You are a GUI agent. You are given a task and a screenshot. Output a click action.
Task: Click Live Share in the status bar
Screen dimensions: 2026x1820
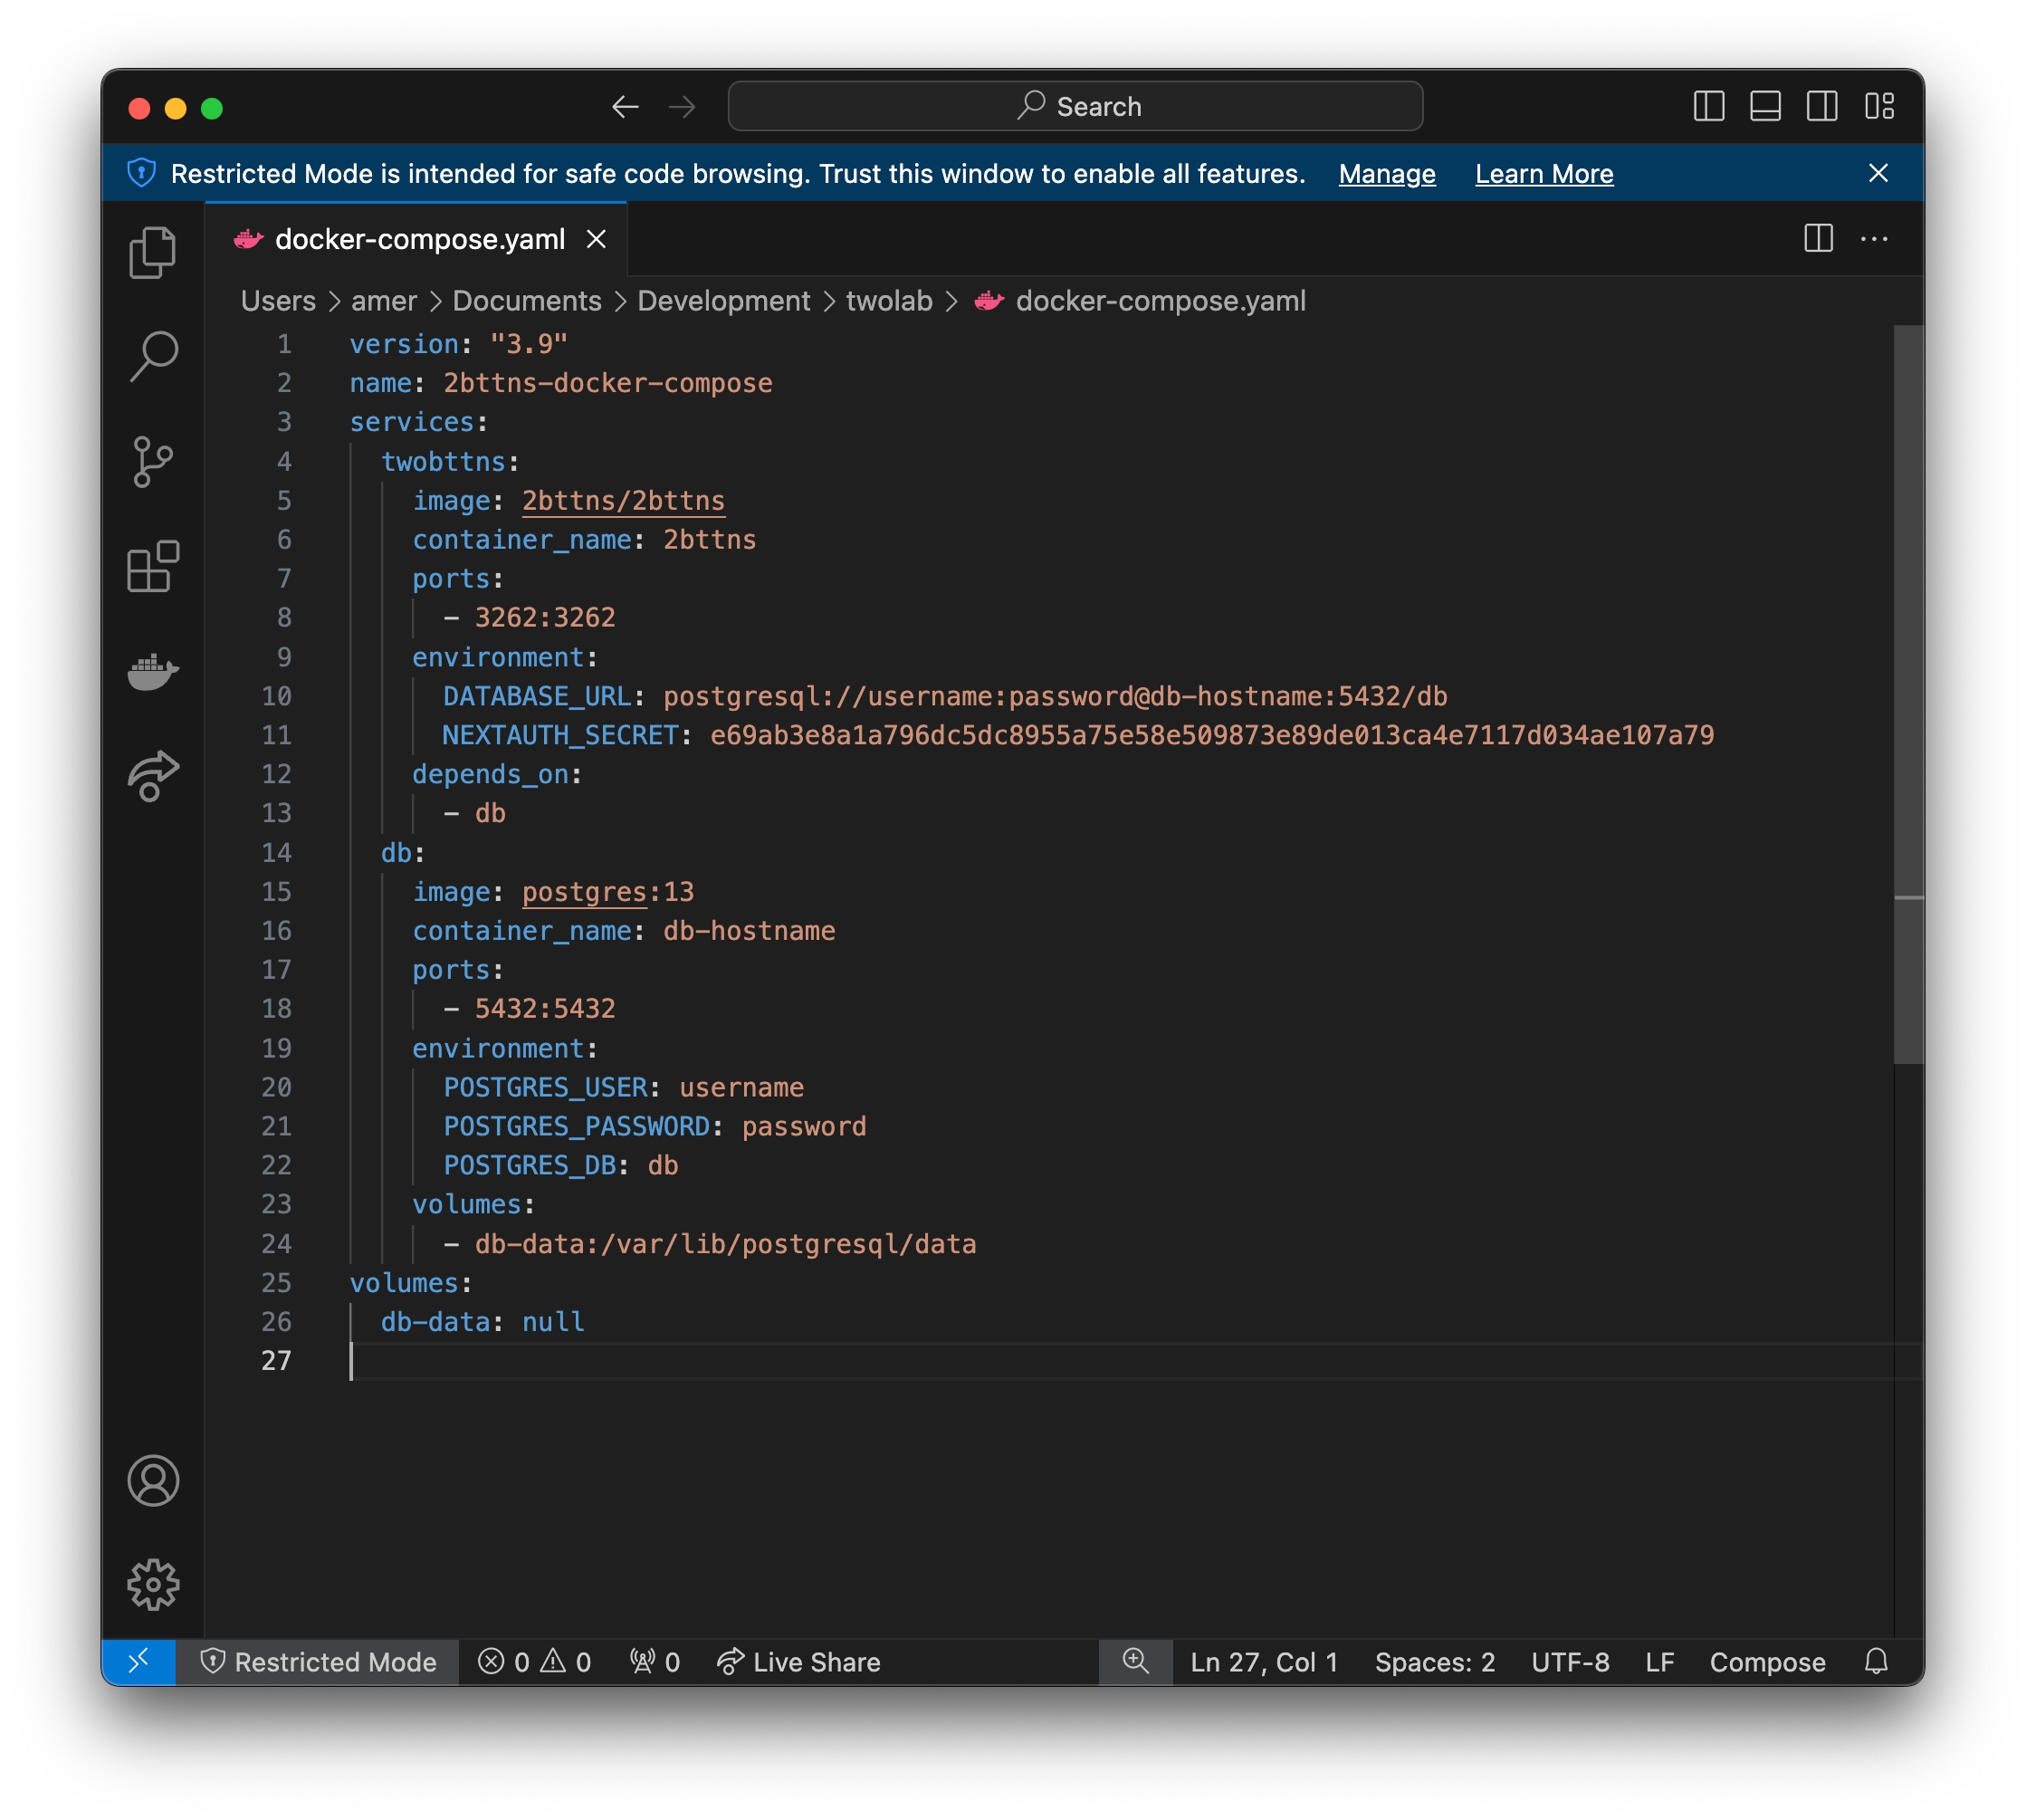tap(798, 1662)
